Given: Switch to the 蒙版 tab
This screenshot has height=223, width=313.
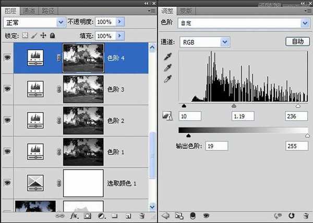Looking at the screenshot, I should click(185, 10).
